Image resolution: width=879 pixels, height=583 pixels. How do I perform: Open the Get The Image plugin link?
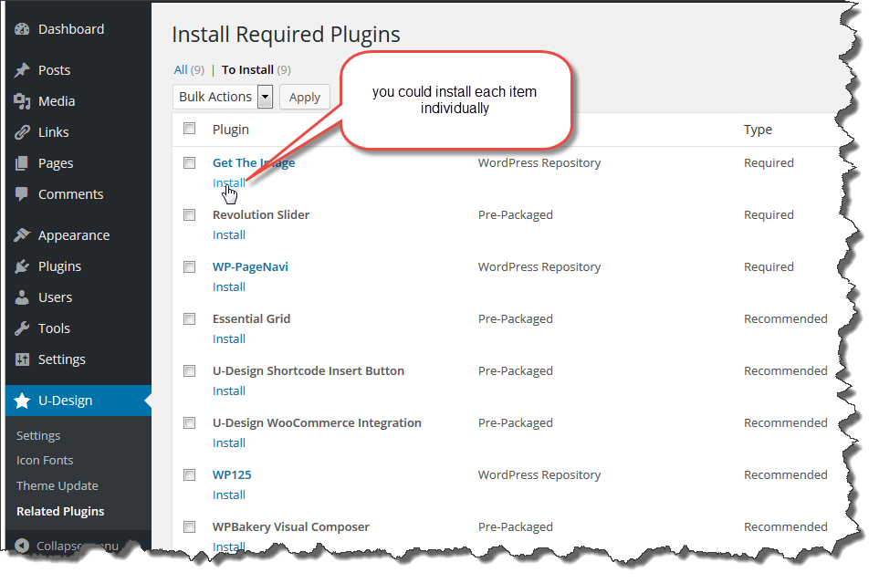[x=254, y=162]
